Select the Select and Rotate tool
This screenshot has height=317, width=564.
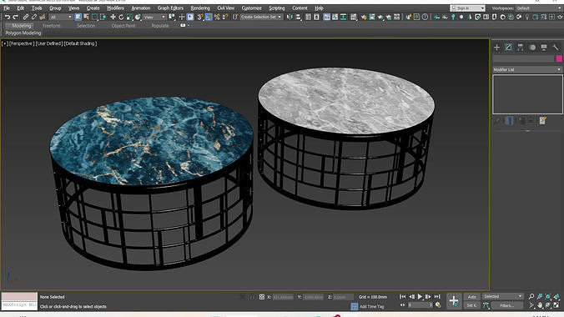point(121,17)
